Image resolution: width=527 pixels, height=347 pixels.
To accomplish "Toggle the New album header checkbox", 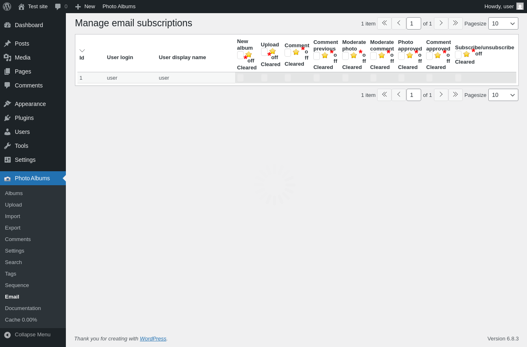I will 240,55.
